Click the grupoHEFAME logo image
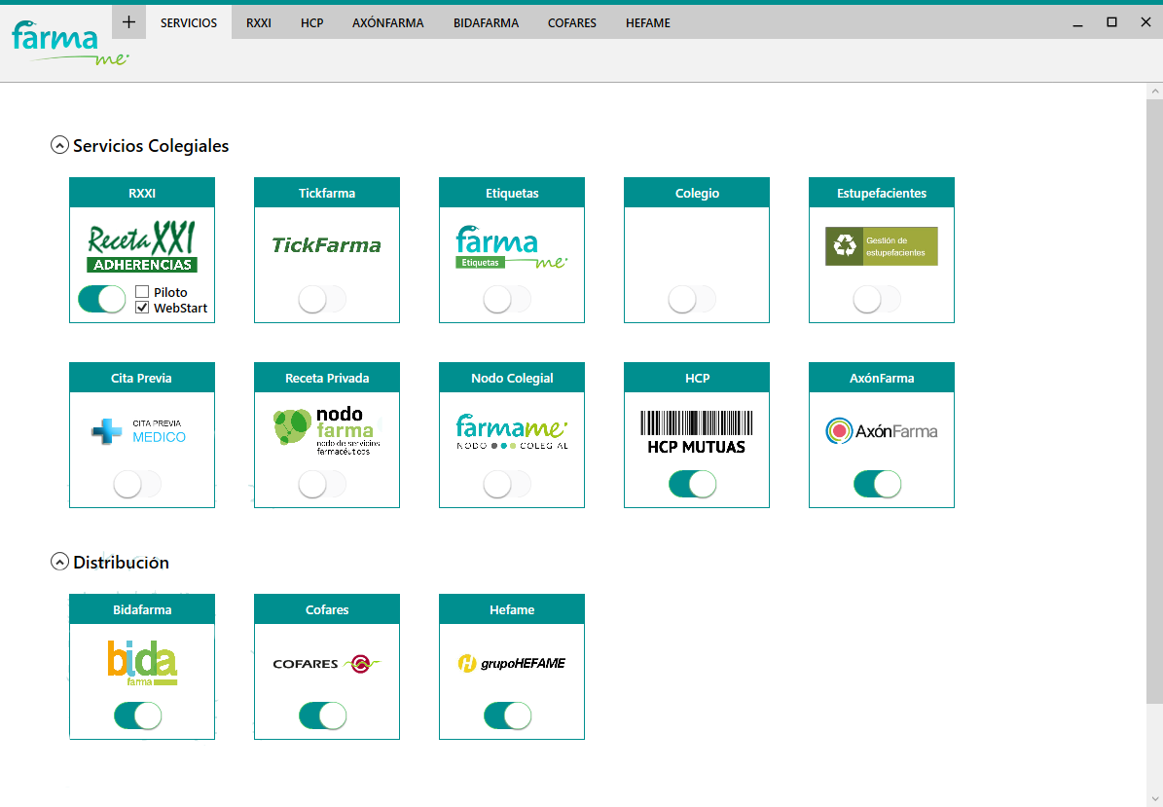 tap(511, 663)
